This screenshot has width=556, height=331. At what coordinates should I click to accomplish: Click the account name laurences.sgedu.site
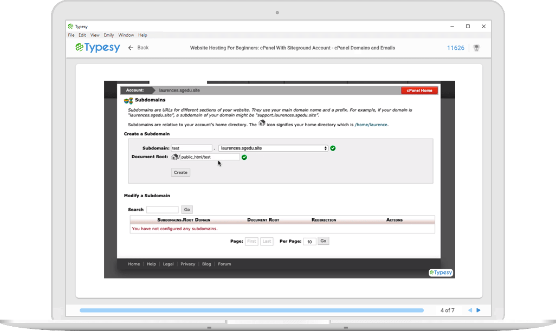179,90
